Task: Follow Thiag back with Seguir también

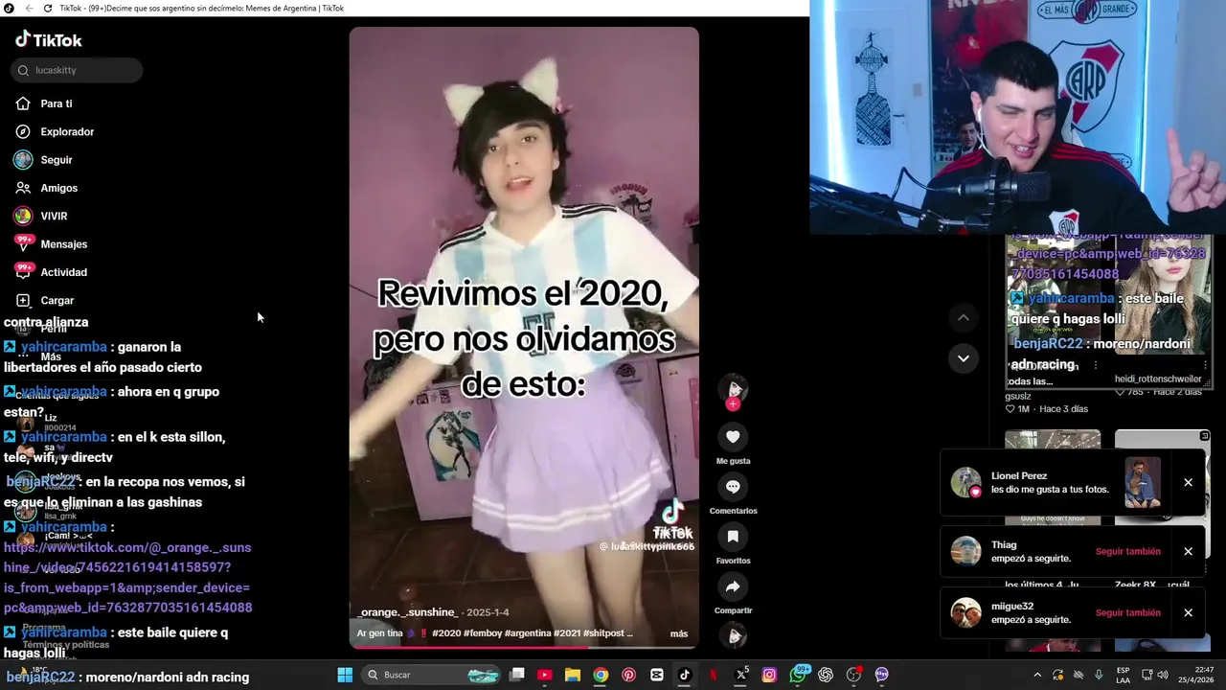Action: click(x=1127, y=551)
